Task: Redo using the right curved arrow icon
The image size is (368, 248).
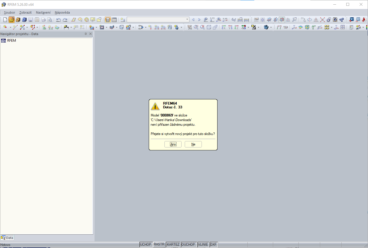Action: (65, 20)
